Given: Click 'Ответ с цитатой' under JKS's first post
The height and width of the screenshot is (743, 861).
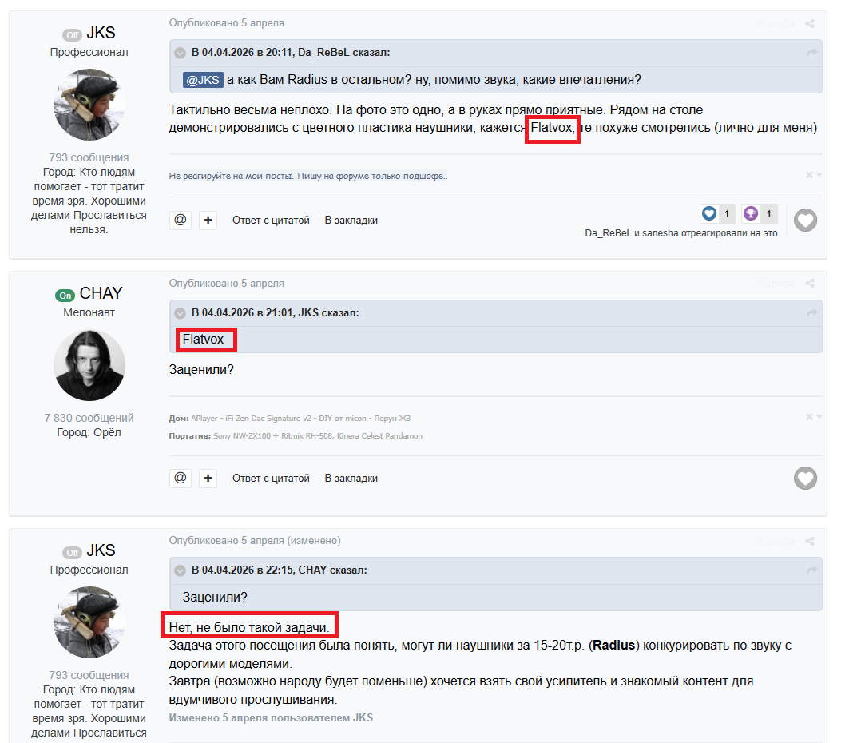Looking at the screenshot, I should pos(271,220).
